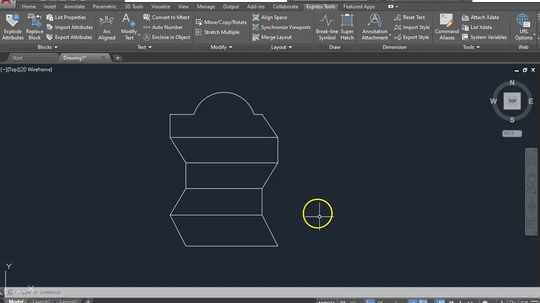
Task: Create a new drawing tab
Action: coord(118,58)
